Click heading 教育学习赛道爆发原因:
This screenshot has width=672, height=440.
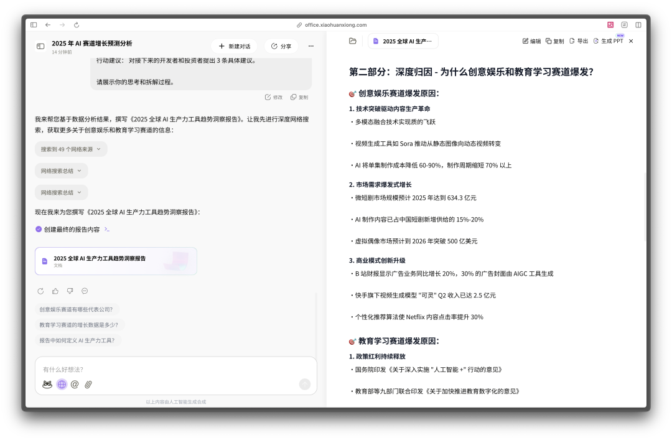[399, 341]
